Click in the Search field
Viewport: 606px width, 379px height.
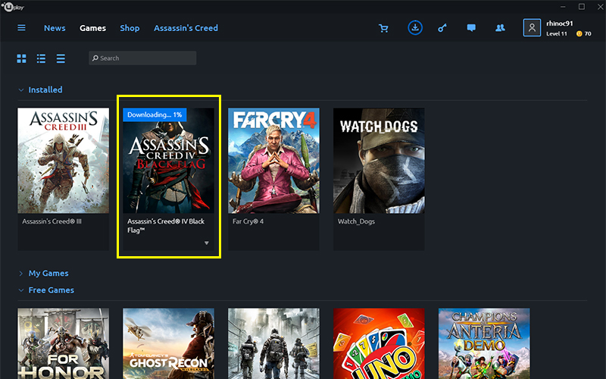coord(142,58)
